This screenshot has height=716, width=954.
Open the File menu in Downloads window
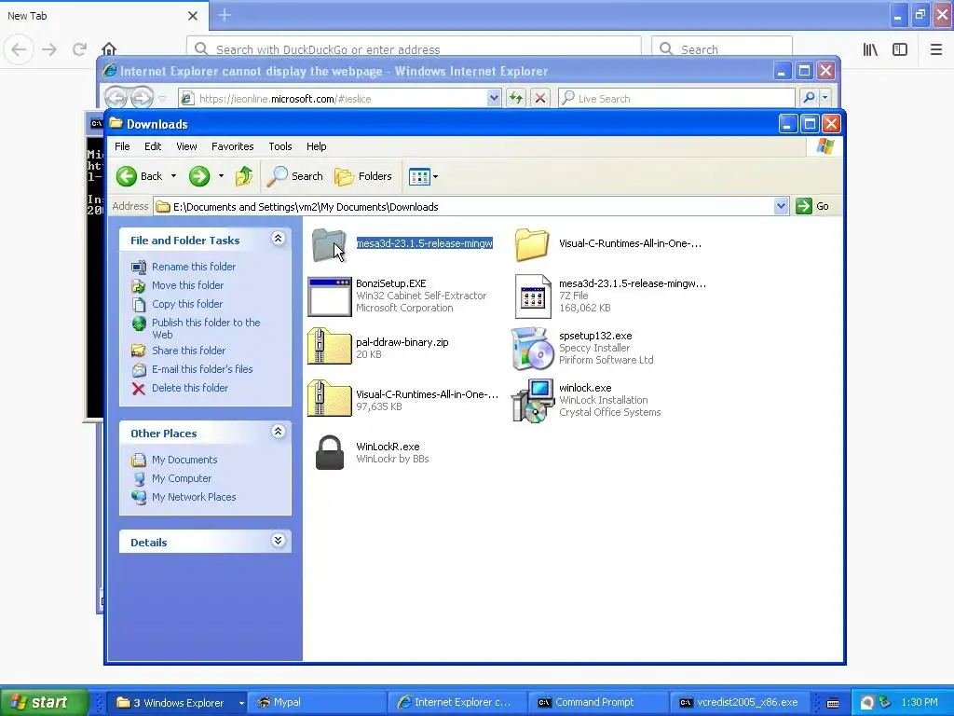click(122, 146)
